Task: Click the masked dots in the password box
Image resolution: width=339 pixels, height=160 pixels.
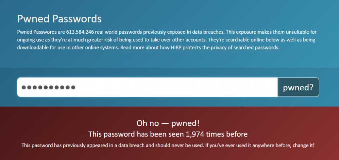Action: coord(48,87)
